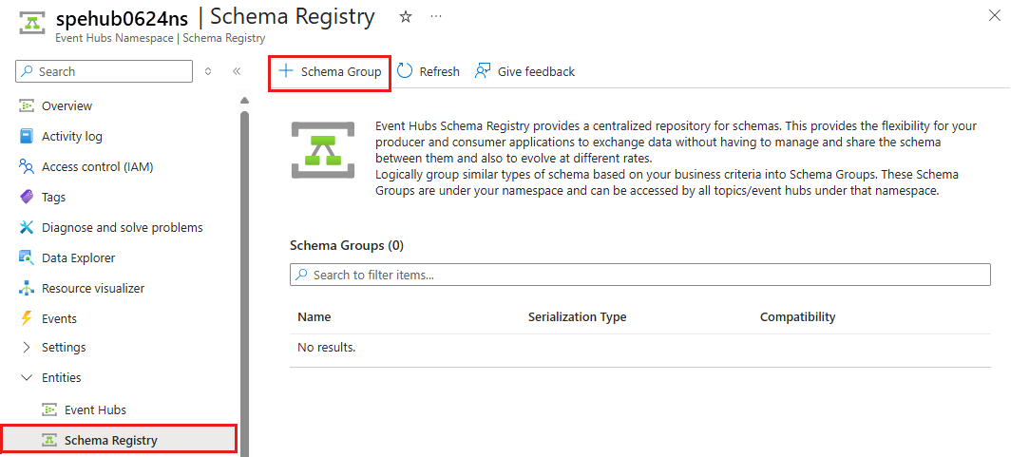The height and width of the screenshot is (457, 1029).
Task: Click the Diagnose and solve problems wrench icon
Action: (27, 227)
